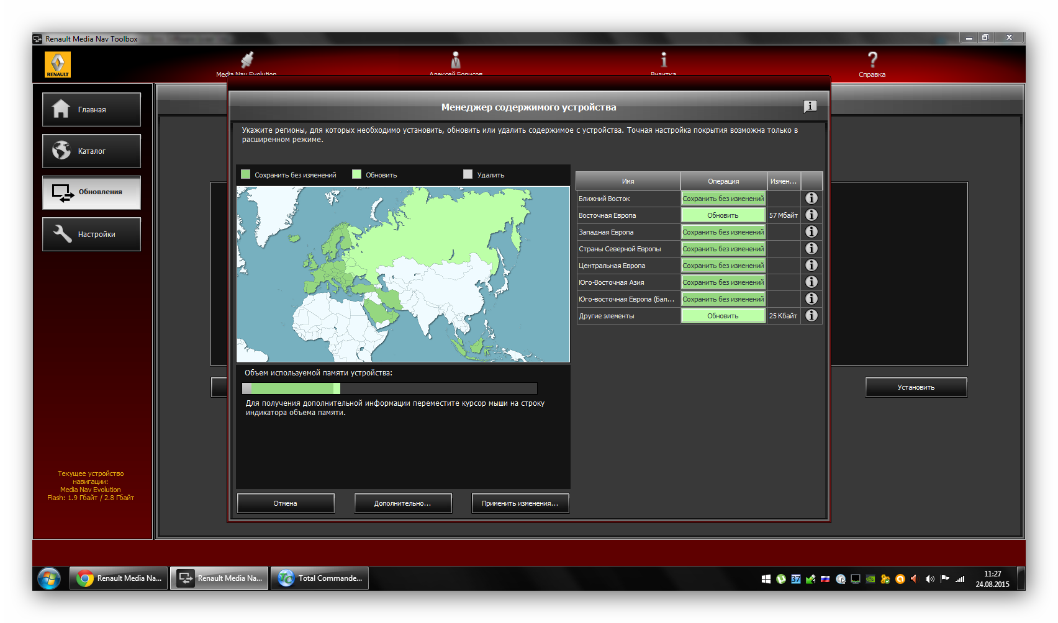This screenshot has width=1058, height=623.
Task: Click the Renault logo icon
Action: click(58, 65)
